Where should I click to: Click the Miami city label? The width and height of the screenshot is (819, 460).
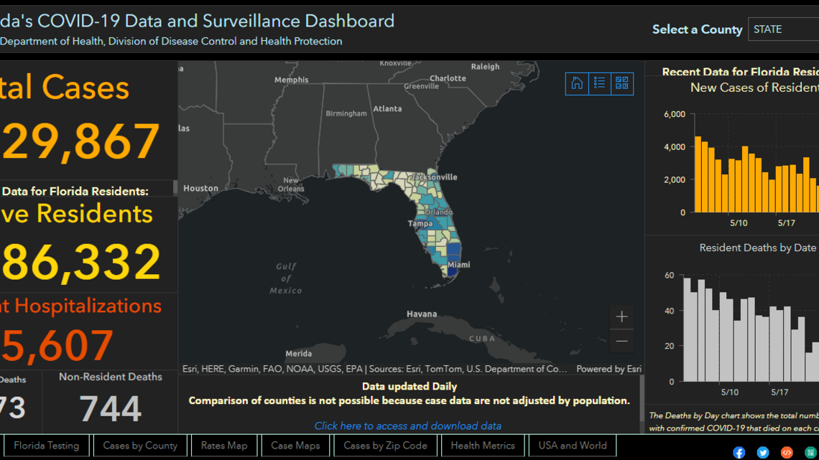(459, 265)
